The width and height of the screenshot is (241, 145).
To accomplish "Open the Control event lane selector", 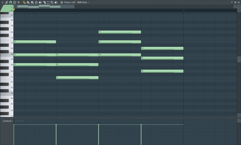I will (x=8, y=121).
